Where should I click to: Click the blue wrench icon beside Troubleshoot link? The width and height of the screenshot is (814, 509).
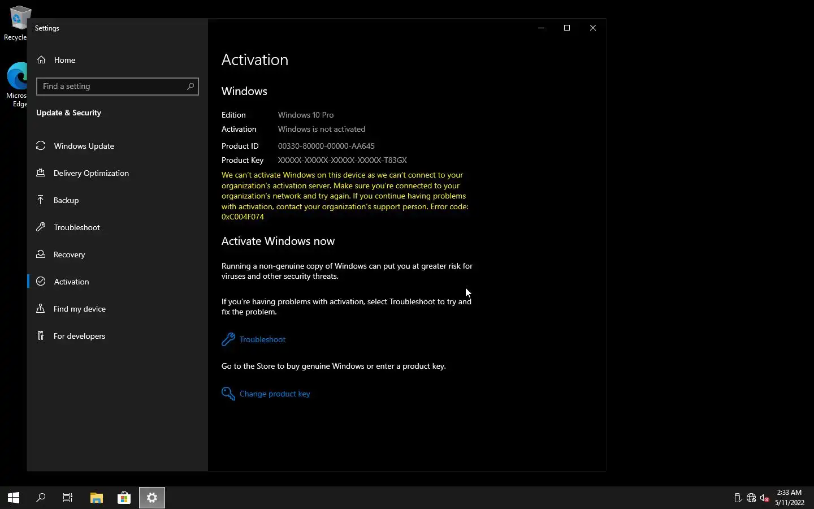(228, 339)
